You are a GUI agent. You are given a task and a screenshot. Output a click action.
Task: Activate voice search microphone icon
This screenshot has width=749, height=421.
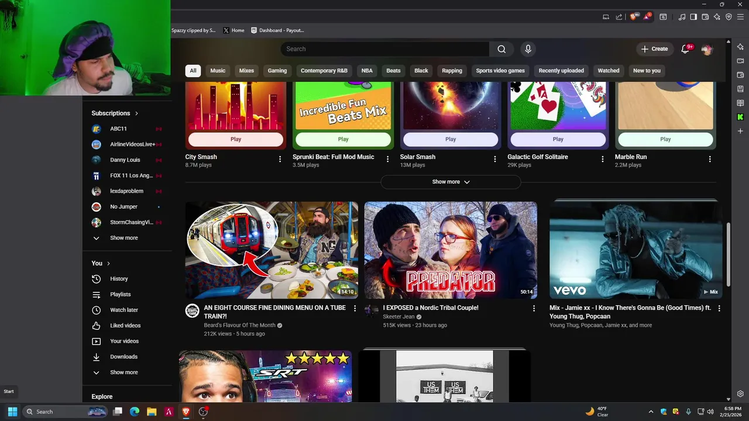click(528, 49)
